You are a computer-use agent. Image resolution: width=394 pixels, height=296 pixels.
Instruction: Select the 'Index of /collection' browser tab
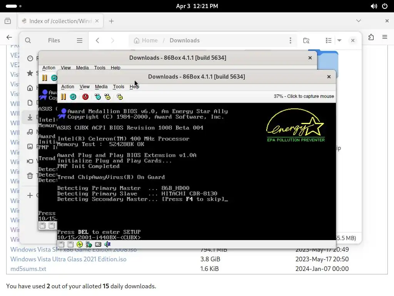[60, 21]
